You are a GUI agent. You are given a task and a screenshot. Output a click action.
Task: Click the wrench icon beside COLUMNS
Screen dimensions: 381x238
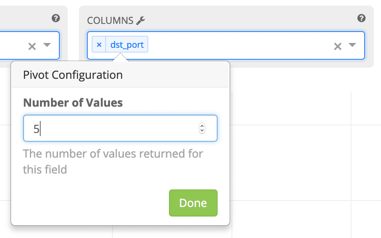tap(140, 21)
